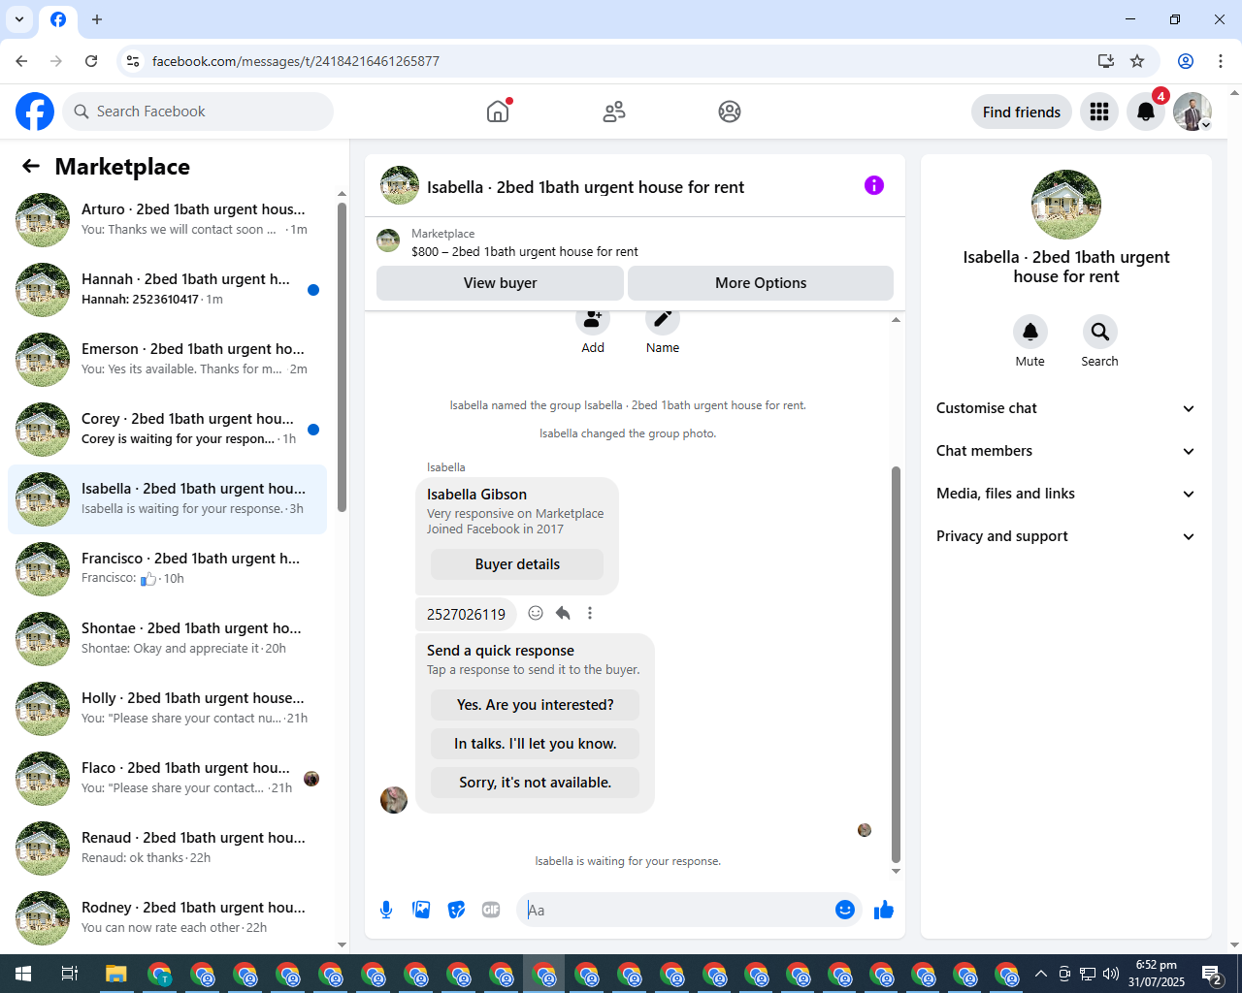Open Chrome profile icon
Screen dimensions: 1242x993
click(1186, 61)
